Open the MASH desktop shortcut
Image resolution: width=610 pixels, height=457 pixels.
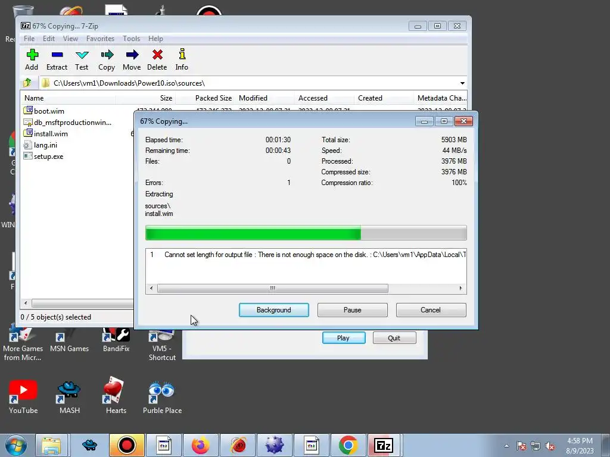click(69, 396)
